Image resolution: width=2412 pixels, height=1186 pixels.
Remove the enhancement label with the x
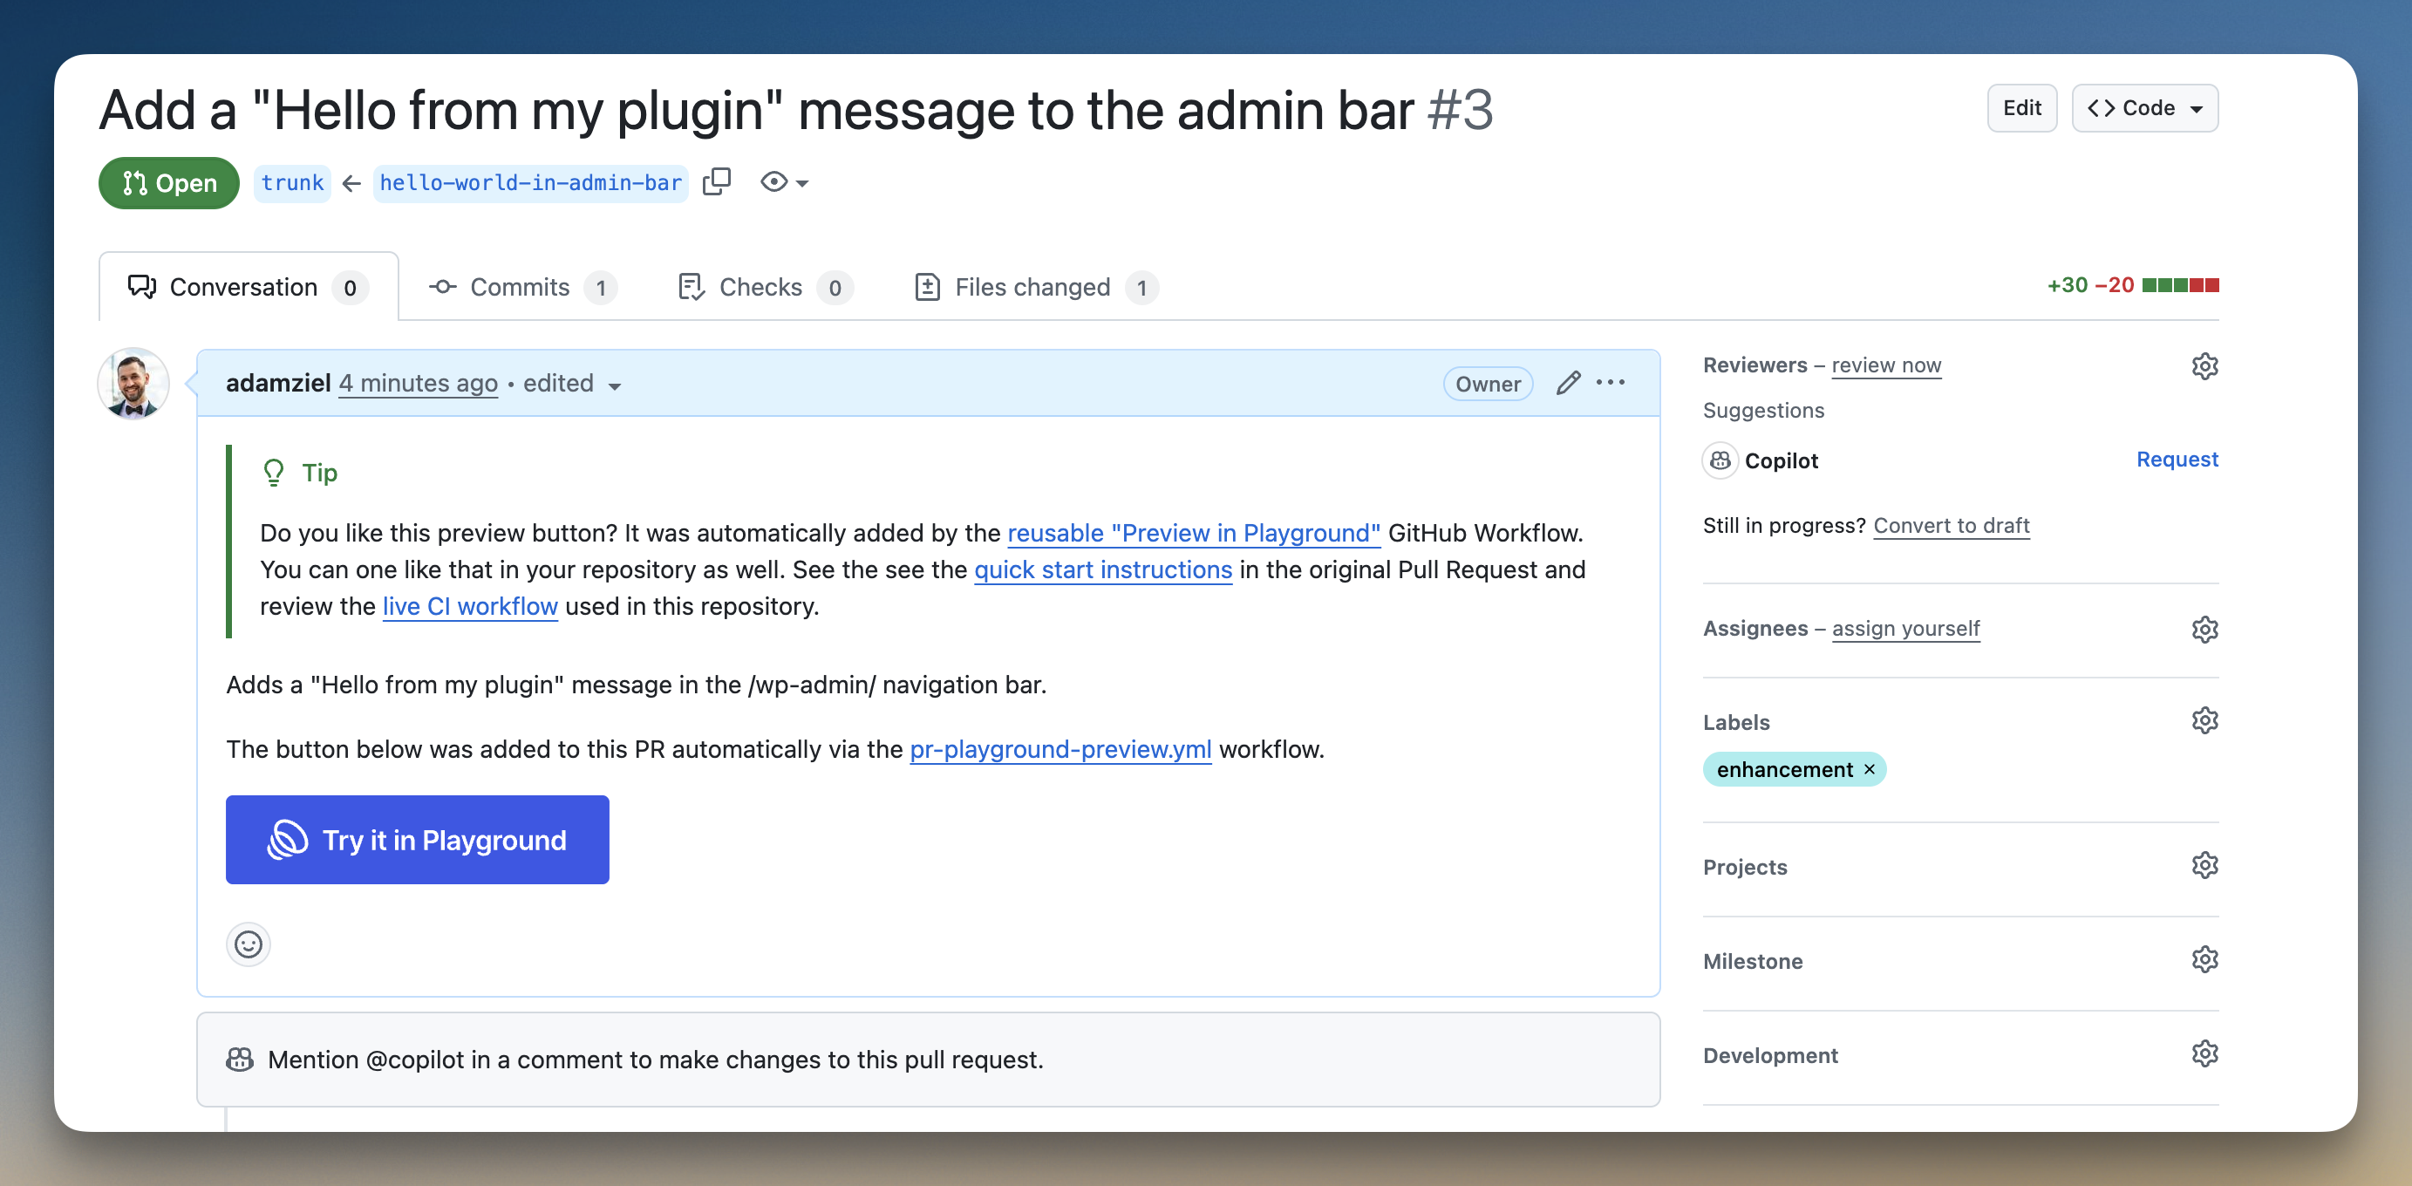pyautogui.click(x=1869, y=769)
